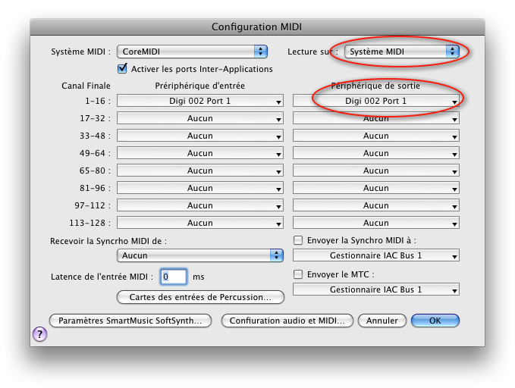Open input device dropdown for channels 65-80
Screen dimensions: 515x388
click(x=200, y=171)
